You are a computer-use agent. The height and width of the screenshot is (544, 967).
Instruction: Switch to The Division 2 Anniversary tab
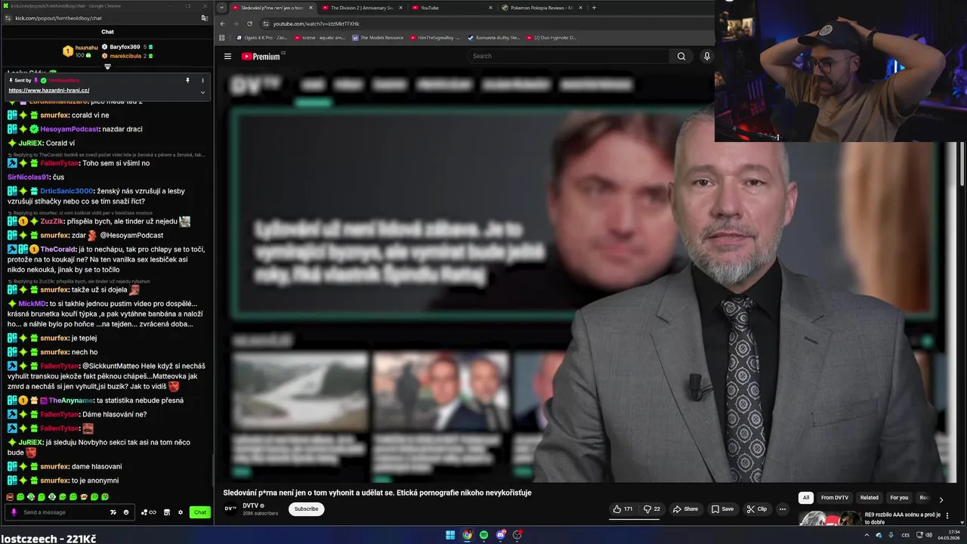coord(361,8)
